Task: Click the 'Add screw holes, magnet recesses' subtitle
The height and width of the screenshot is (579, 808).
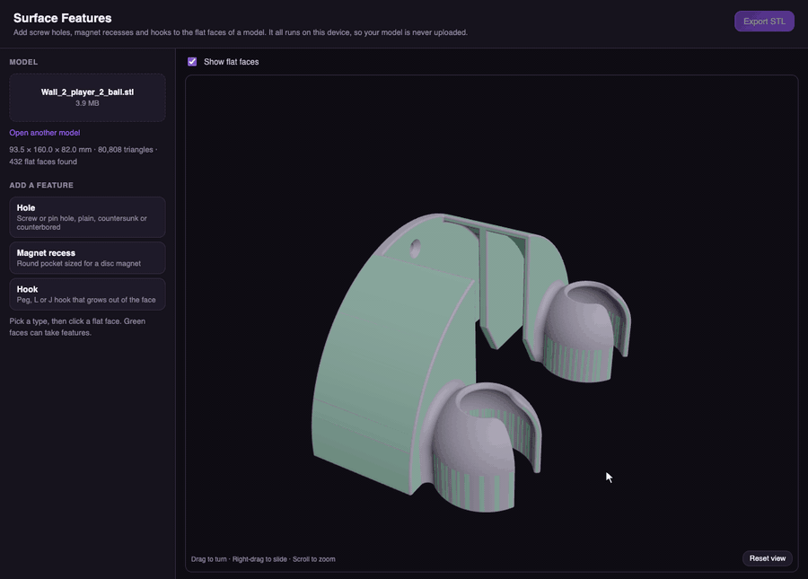Action: coord(240,32)
